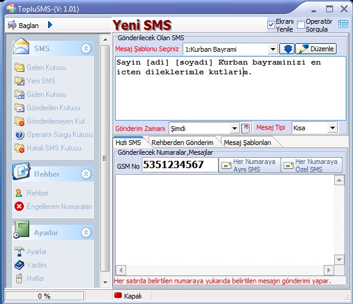Click the SMS envelope section icon
Screen dimensions: 353x304
point(21,46)
